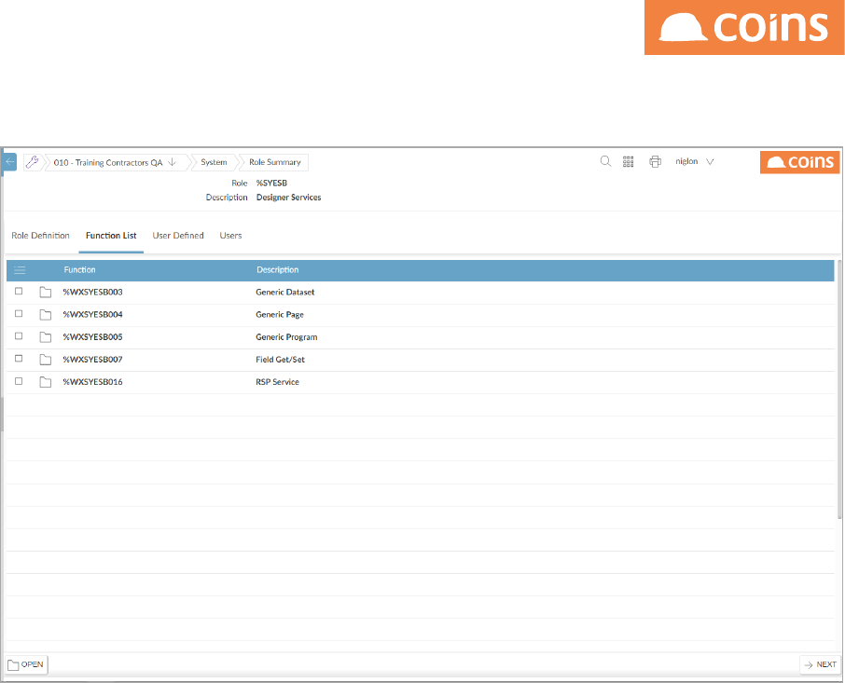Tick the checkbox for Generic Dataset row
Viewport: 845px width, 683px height.
[x=19, y=291]
